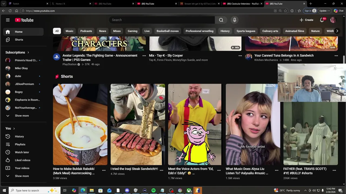Play the Iraqi Steak Sandwich short
This screenshot has height=194, width=346.
(138, 124)
